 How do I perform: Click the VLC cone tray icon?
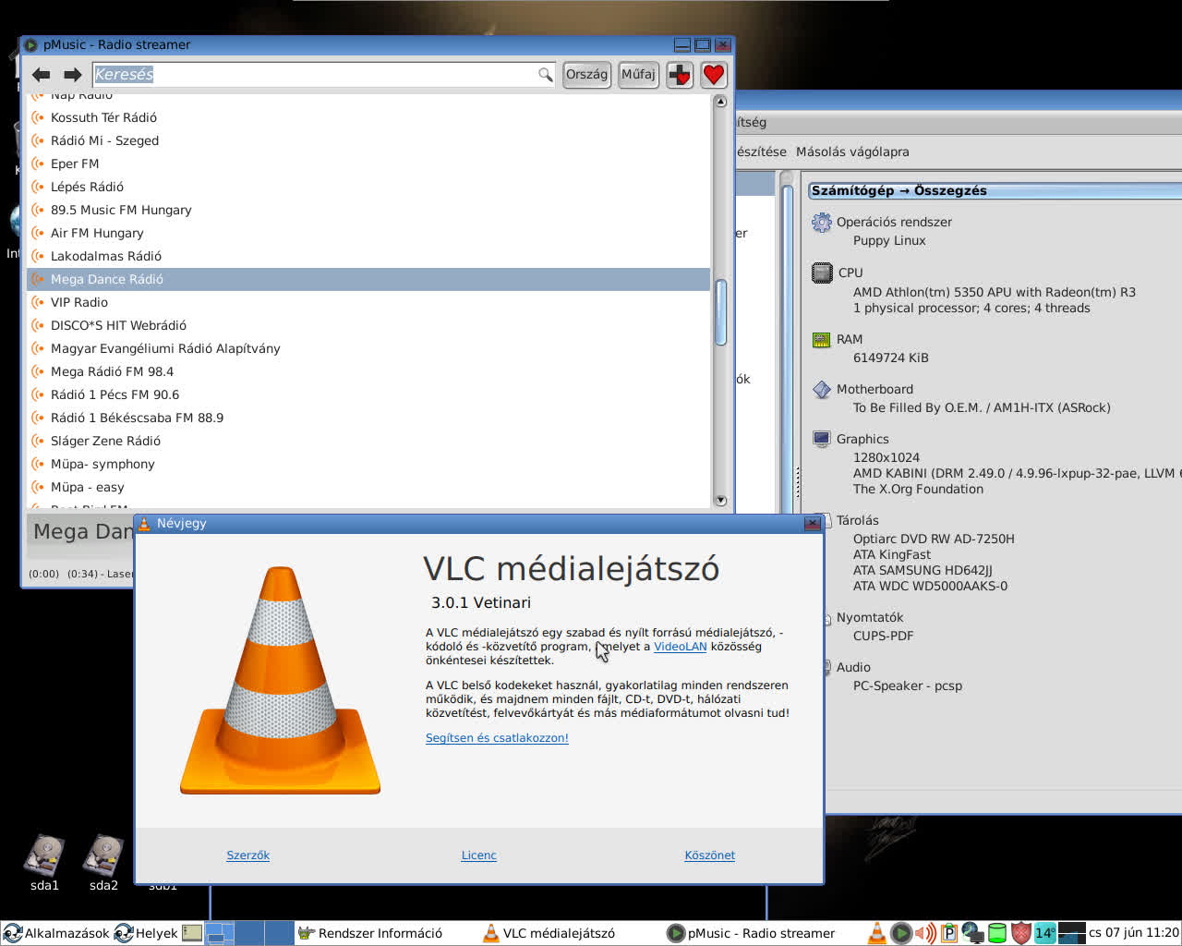coord(877,933)
